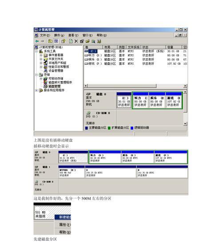Click the horizontal scrollbar right arrow

[185, 86]
